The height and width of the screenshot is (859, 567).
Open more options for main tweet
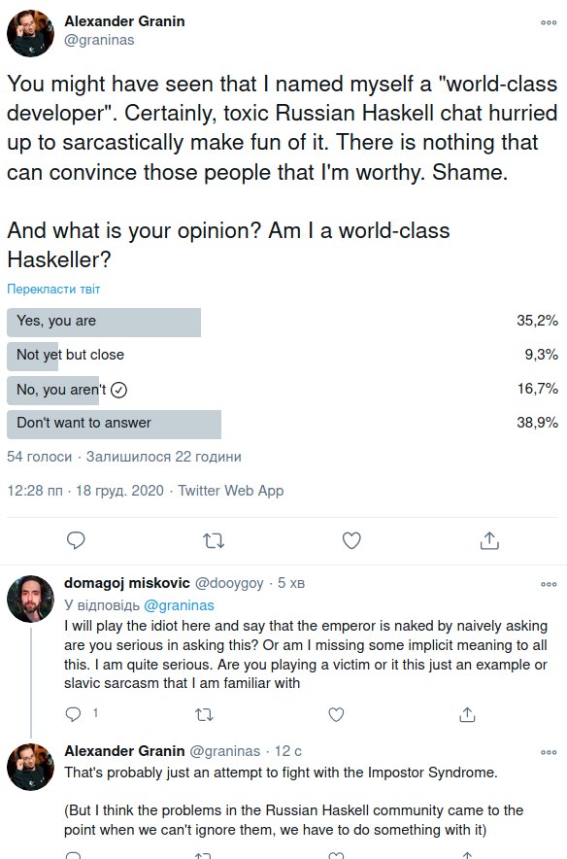(x=549, y=22)
